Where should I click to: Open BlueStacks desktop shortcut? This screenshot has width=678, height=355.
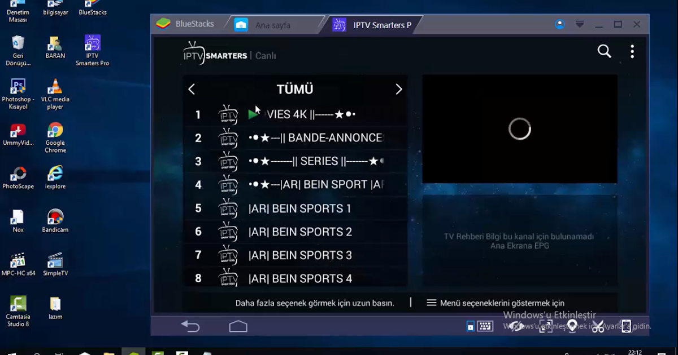93,8
